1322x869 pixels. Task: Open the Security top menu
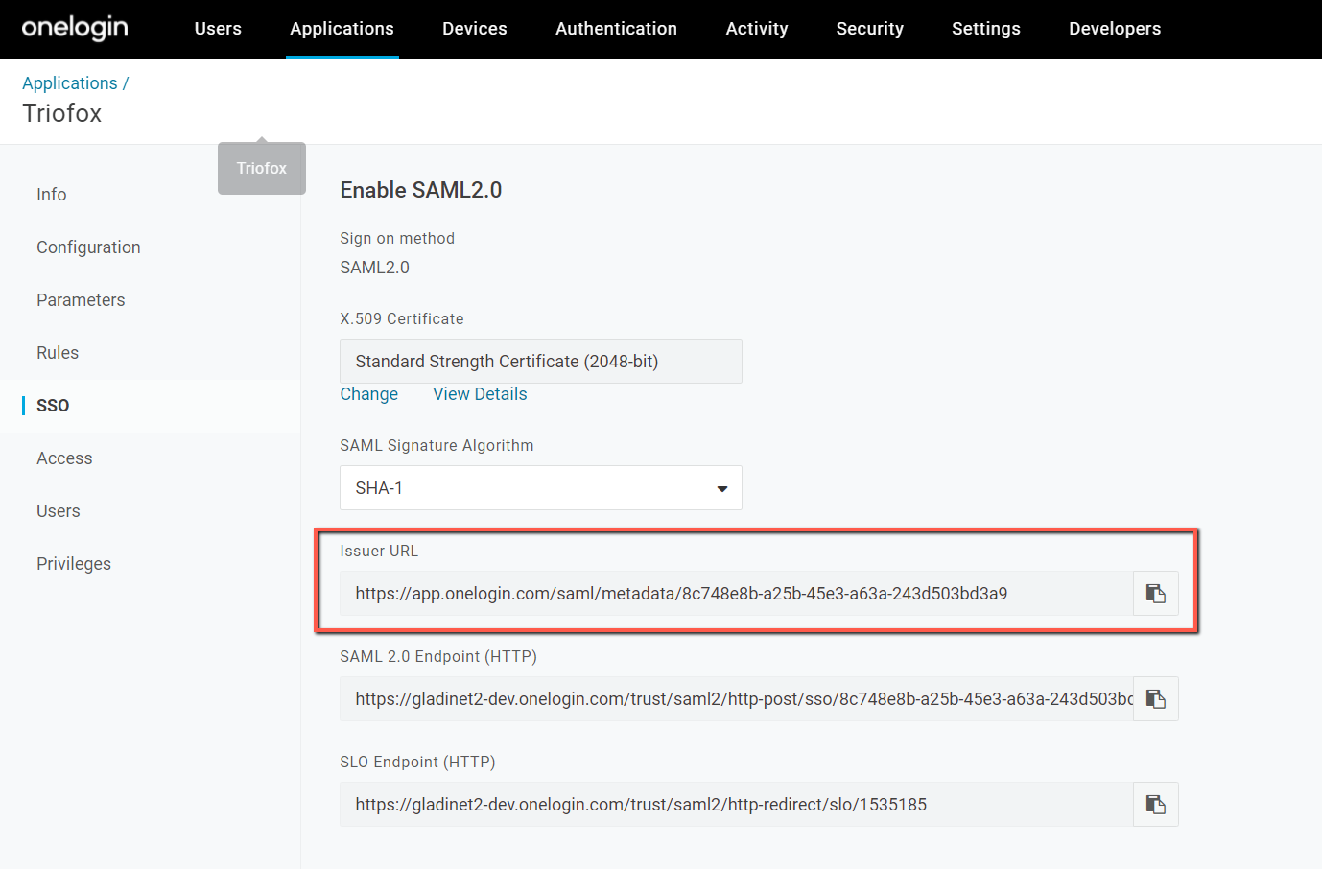(870, 29)
